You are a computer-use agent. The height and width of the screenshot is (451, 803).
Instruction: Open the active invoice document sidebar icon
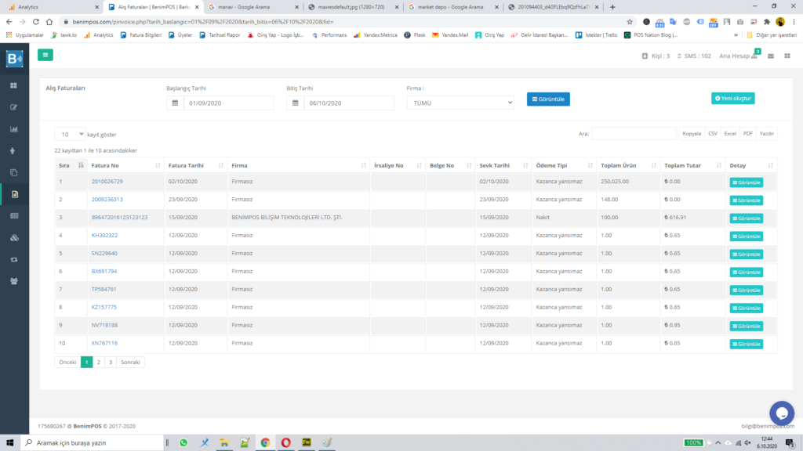click(14, 194)
